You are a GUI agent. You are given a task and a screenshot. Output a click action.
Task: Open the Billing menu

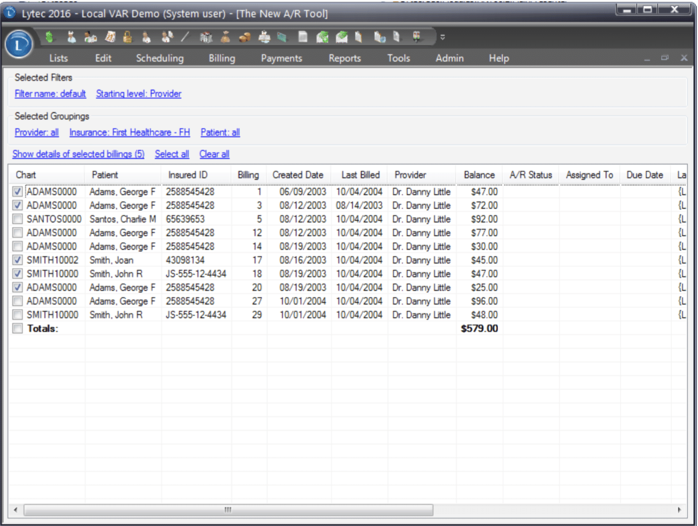pyautogui.click(x=222, y=58)
